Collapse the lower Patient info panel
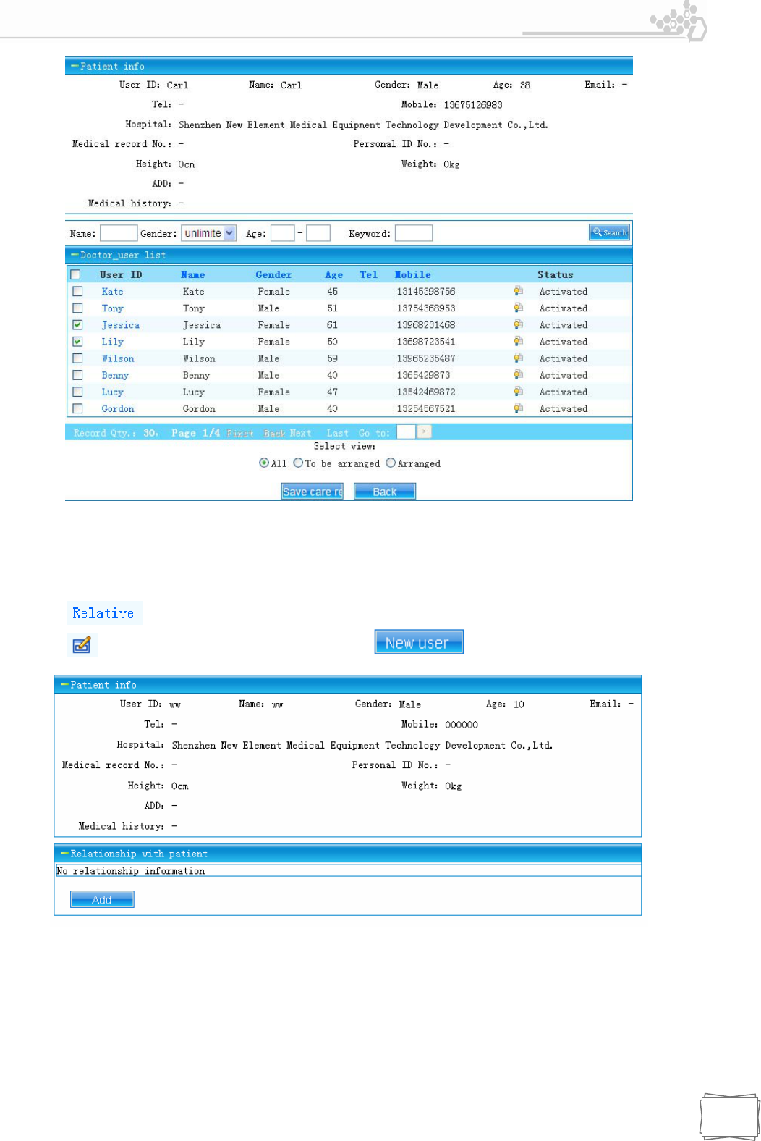Screen dimensions: 761x1141 pos(64,684)
